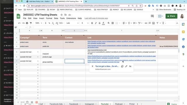The image size is (187, 105).
Task: Open the Format menu
Action: [x=49, y=18]
